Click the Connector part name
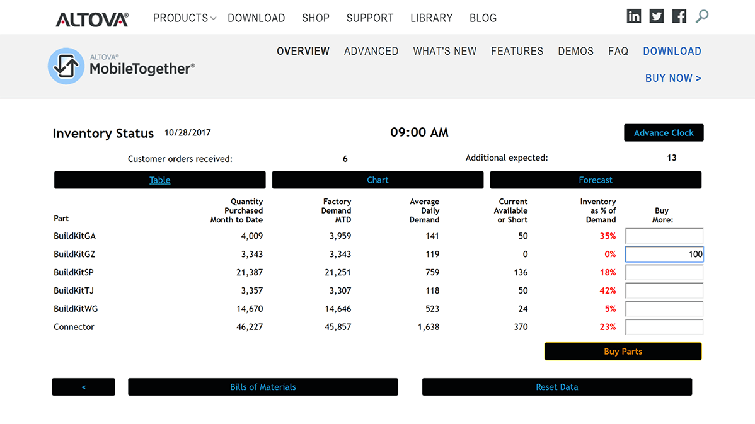 [x=74, y=327]
